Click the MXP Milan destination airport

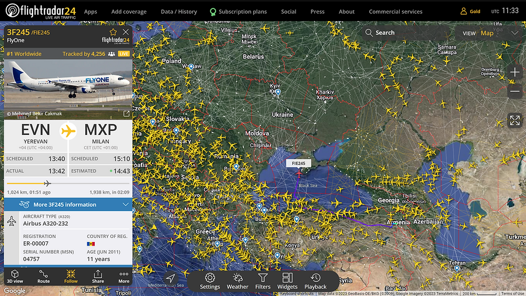[100, 135]
